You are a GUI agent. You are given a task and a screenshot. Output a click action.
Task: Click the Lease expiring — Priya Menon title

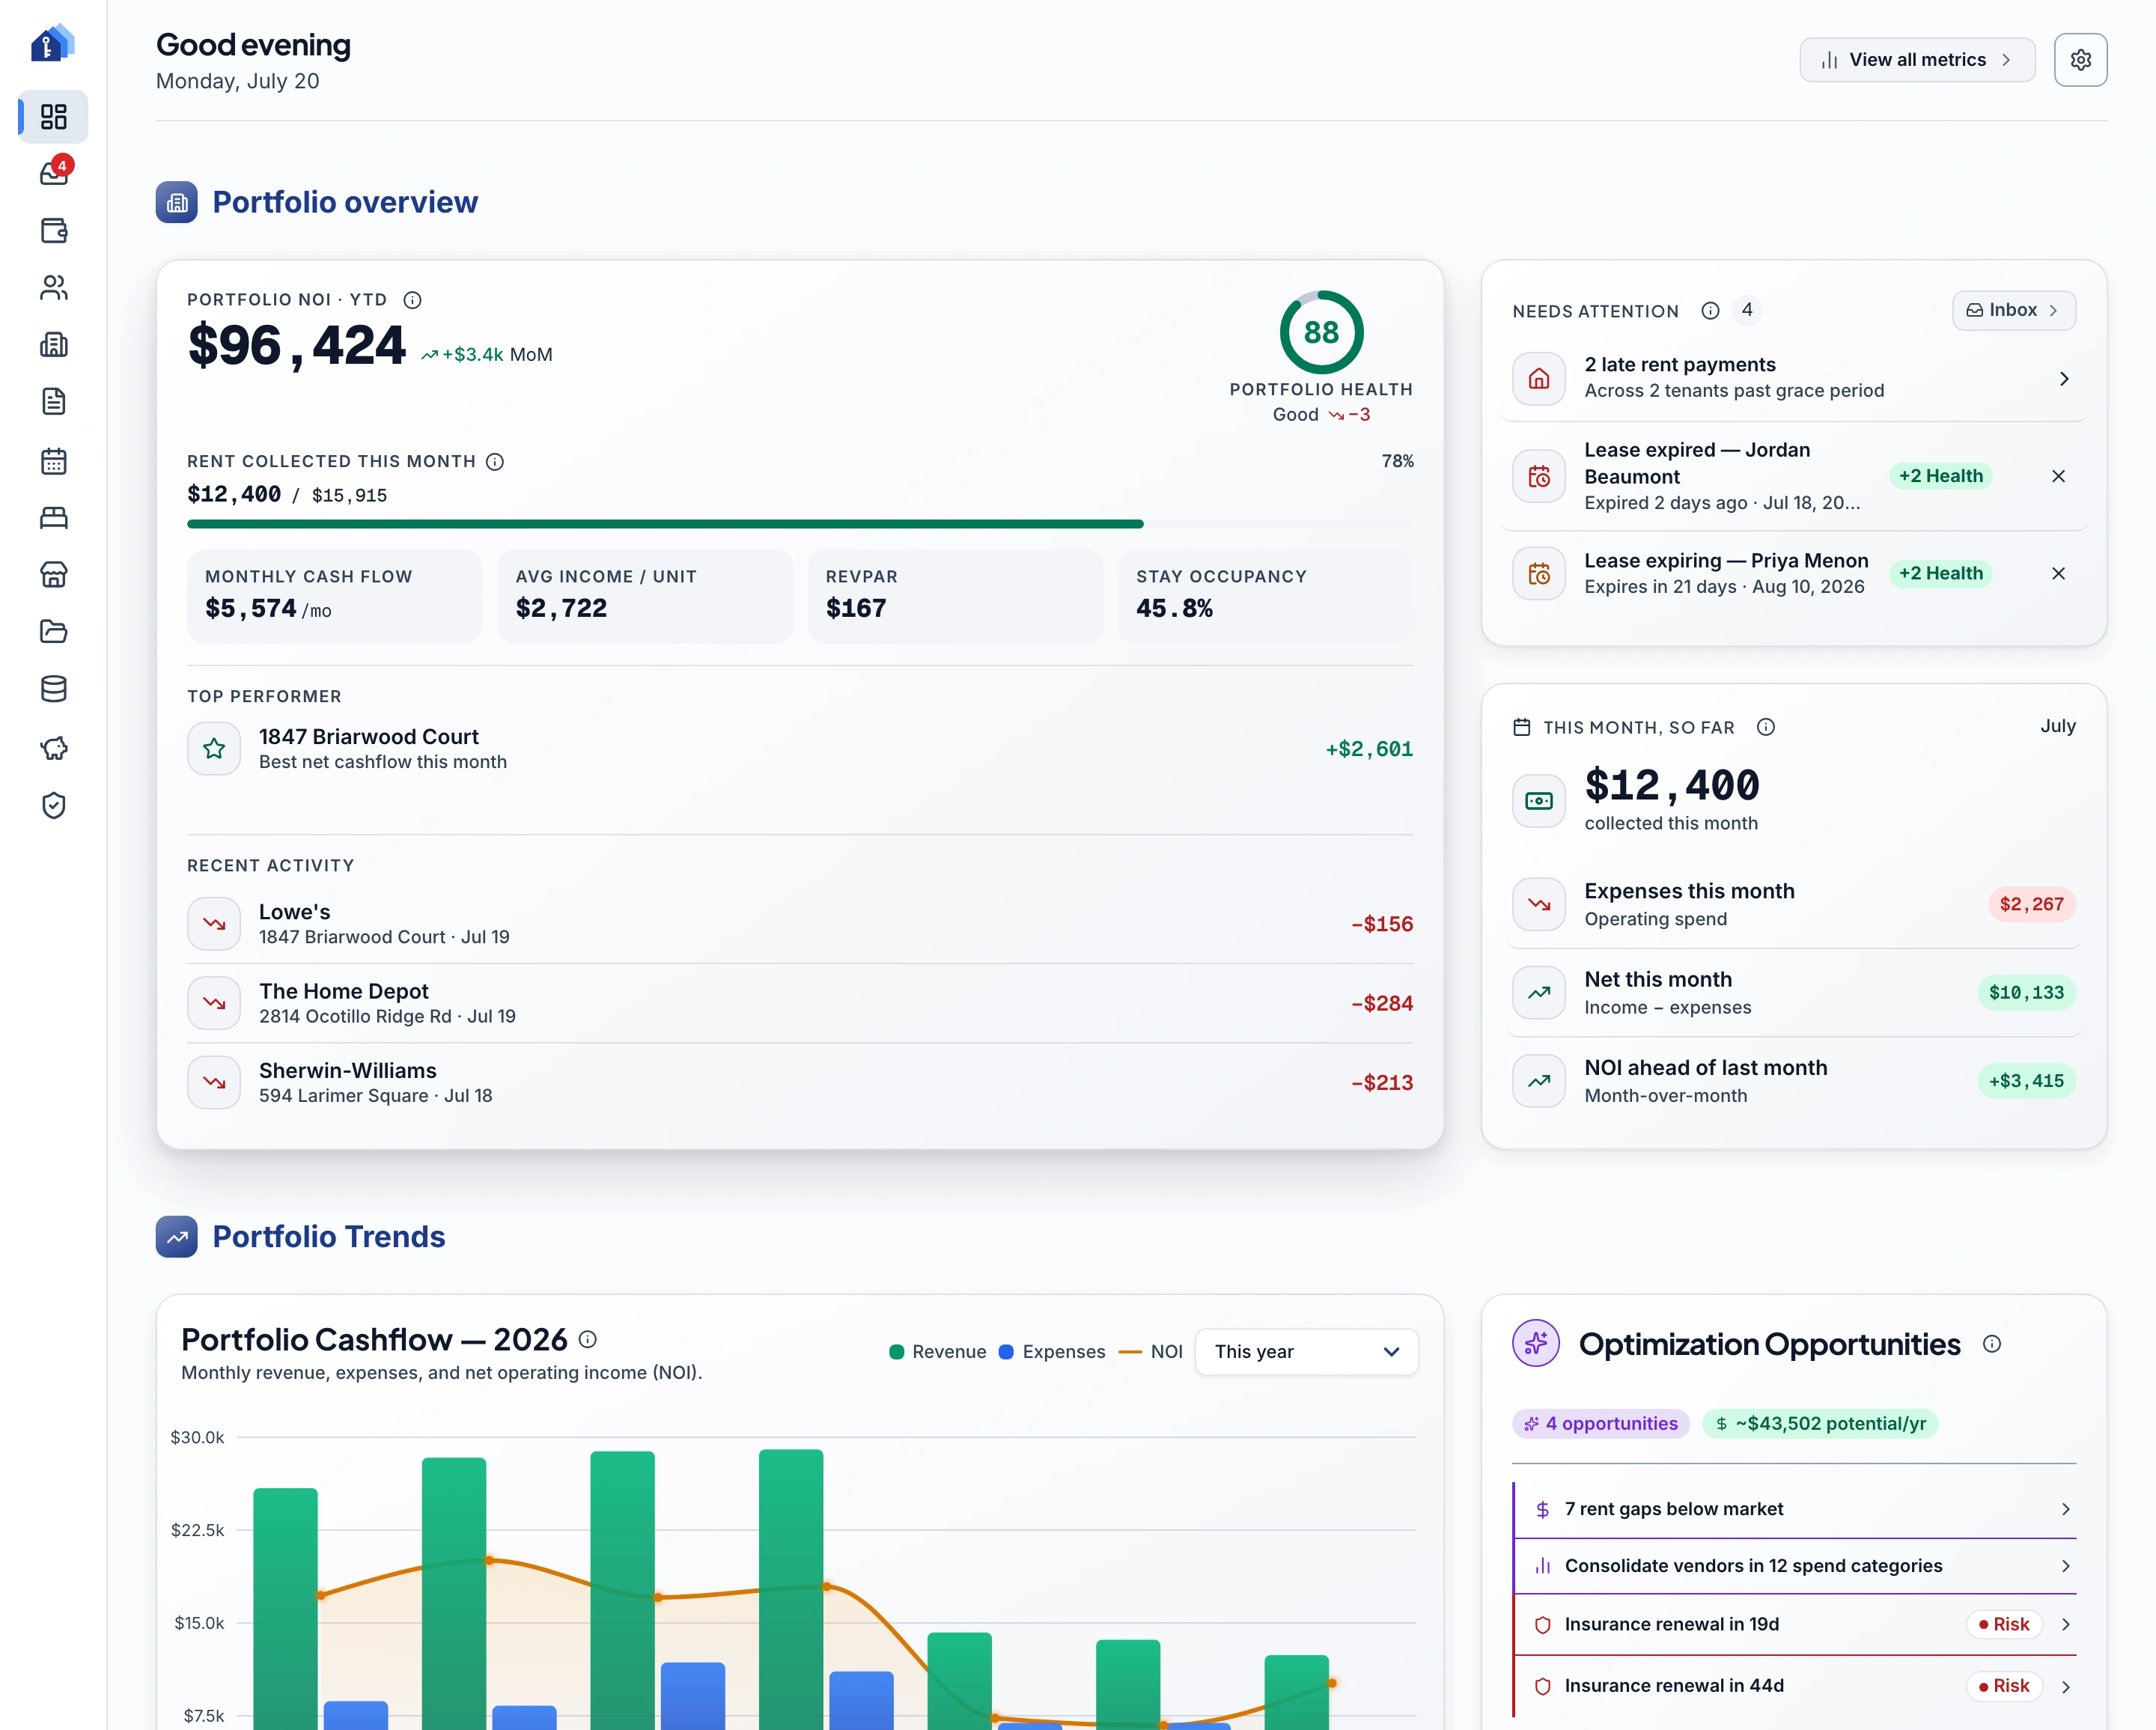(x=1726, y=561)
